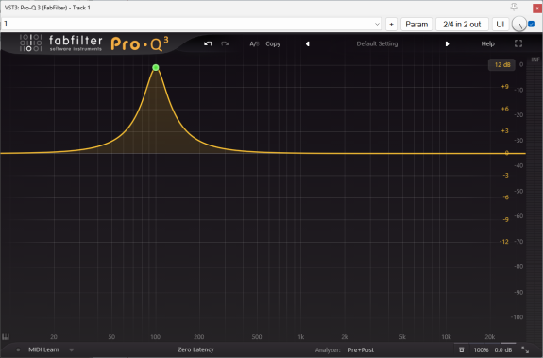Open output options icon beside 100%
This screenshot has width=543, height=358.
(461, 350)
